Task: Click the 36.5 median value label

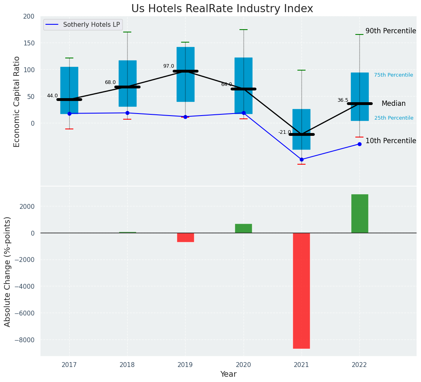Action: 343,100
